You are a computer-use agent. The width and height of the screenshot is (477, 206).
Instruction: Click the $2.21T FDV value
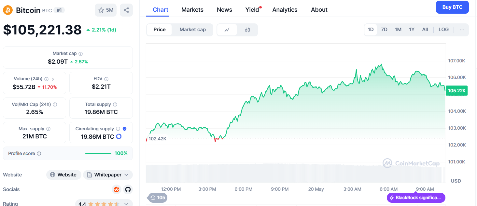(x=101, y=87)
